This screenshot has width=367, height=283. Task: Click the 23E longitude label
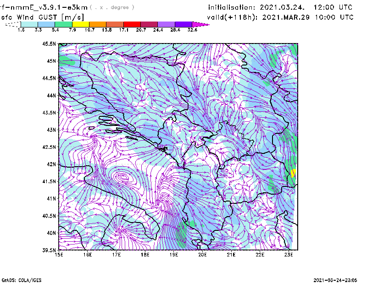point(289,255)
